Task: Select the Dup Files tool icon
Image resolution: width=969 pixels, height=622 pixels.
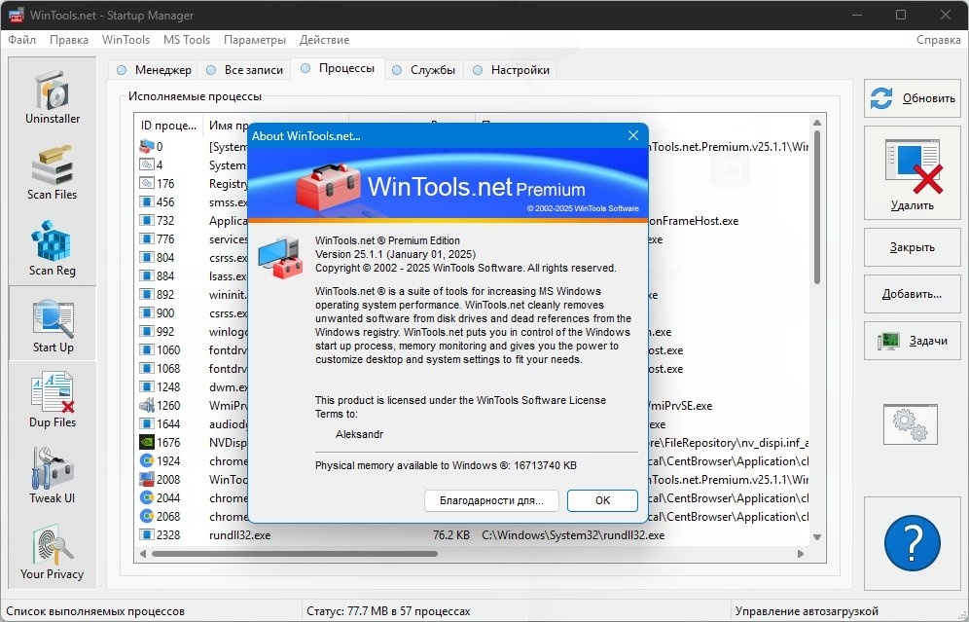Action: pyautogui.click(x=53, y=400)
